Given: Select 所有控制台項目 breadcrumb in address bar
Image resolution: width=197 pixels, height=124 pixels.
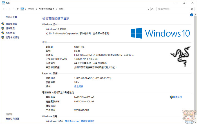Looking at the screenshot, I should [x=47, y=9].
